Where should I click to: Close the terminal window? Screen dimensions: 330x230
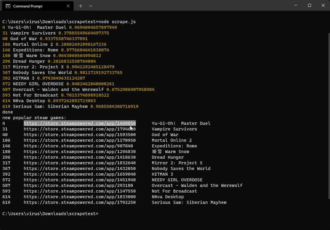[x=323, y=5]
